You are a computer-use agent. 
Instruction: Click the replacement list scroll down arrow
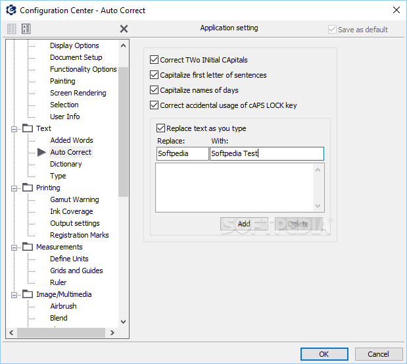pos(318,206)
